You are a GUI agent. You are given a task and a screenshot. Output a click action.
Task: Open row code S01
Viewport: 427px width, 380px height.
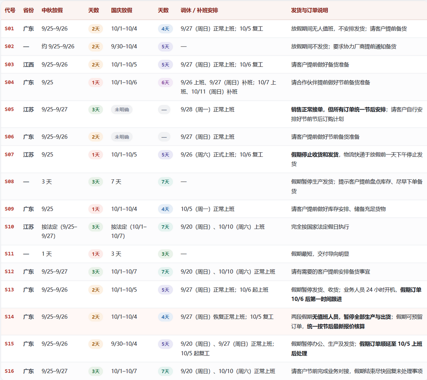(9, 29)
